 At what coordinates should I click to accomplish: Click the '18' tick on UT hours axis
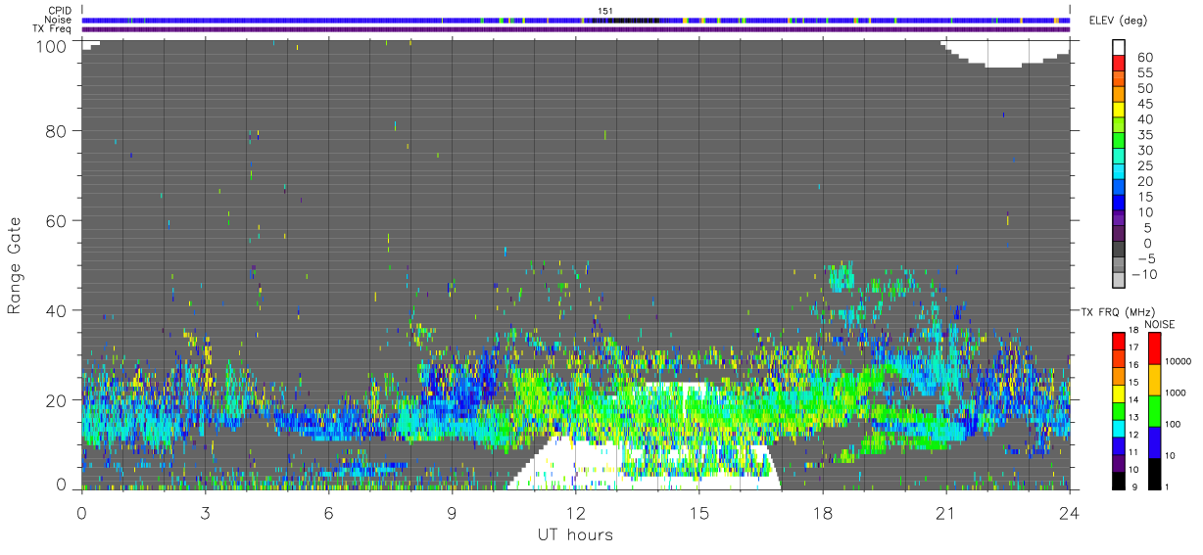822,512
